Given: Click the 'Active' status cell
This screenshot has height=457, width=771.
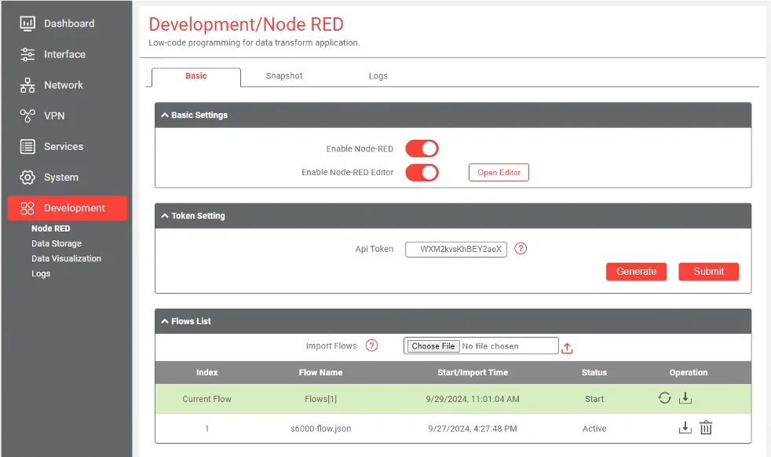Looking at the screenshot, I should point(594,429).
